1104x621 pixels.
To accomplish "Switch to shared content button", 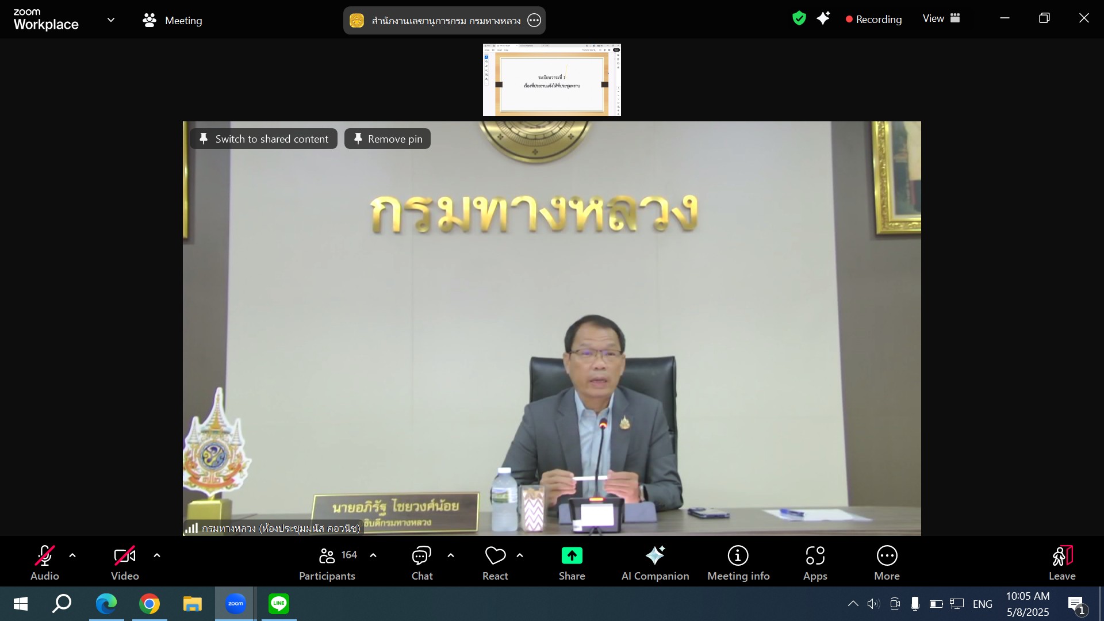I will coord(264,139).
